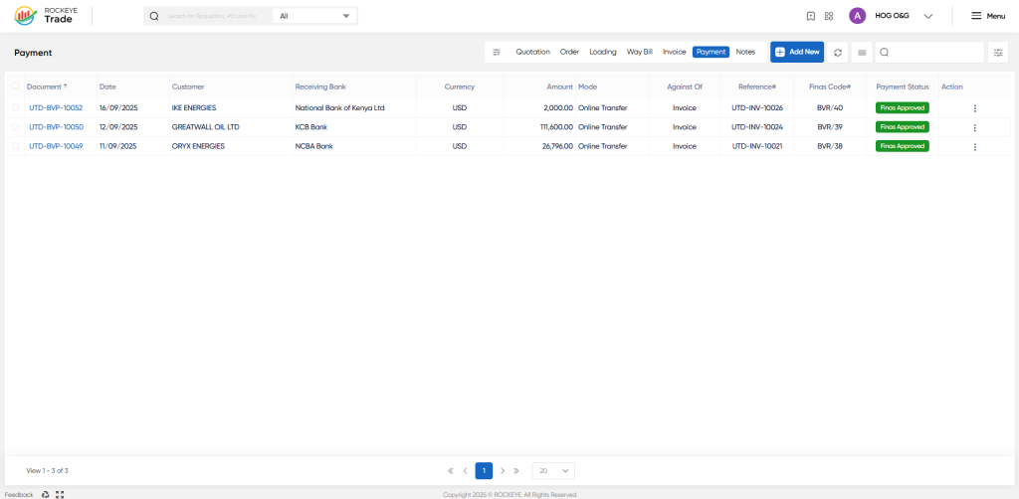
Task: Click the amount 111,600.00
Action: click(556, 127)
